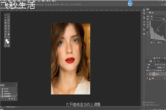
Task: Open the Properties panel tab
Action: click(148, 9)
